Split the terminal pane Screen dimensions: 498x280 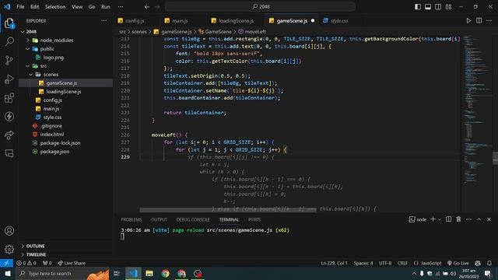tap(448, 219)
